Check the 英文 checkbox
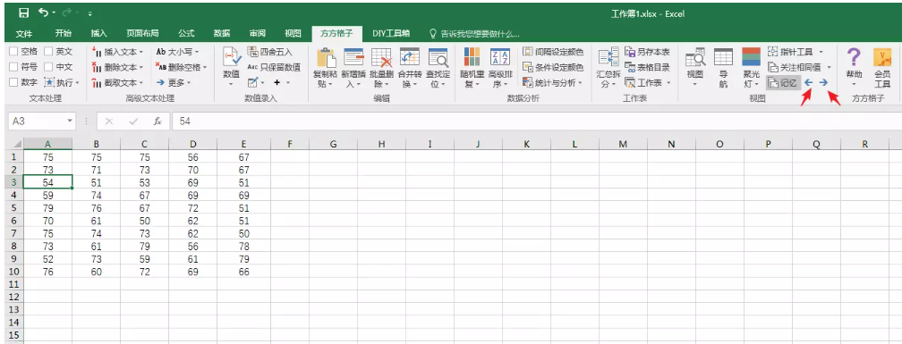This screenshot has width=902, height=344. (x=48, y=52)
